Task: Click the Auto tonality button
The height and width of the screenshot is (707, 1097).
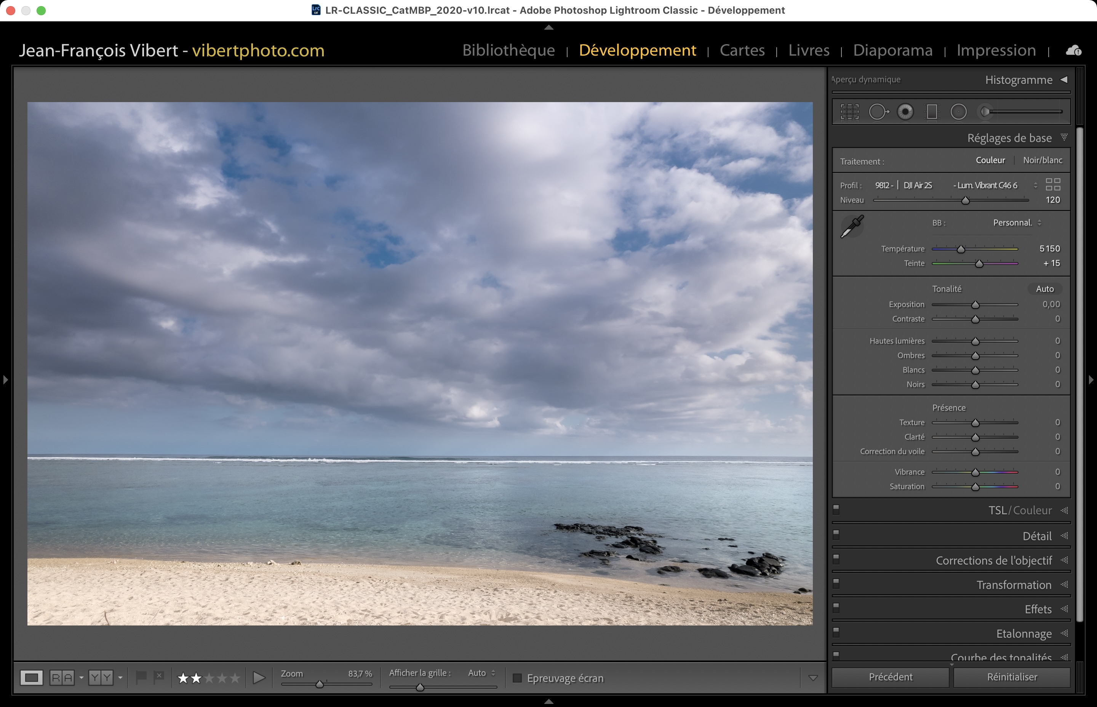Action: click(x=1045, y=289)
